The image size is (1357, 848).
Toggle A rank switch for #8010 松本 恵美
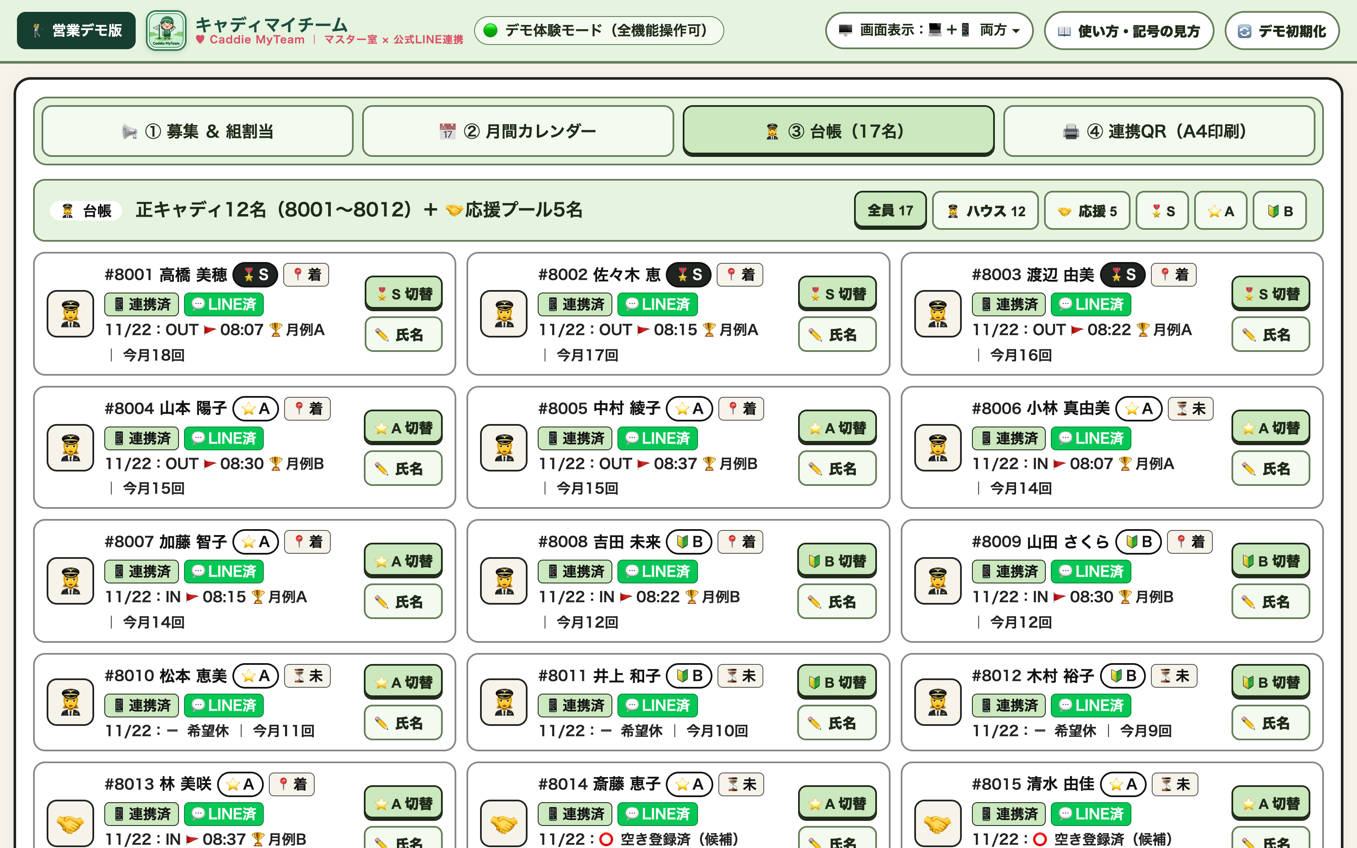[404, 682]
